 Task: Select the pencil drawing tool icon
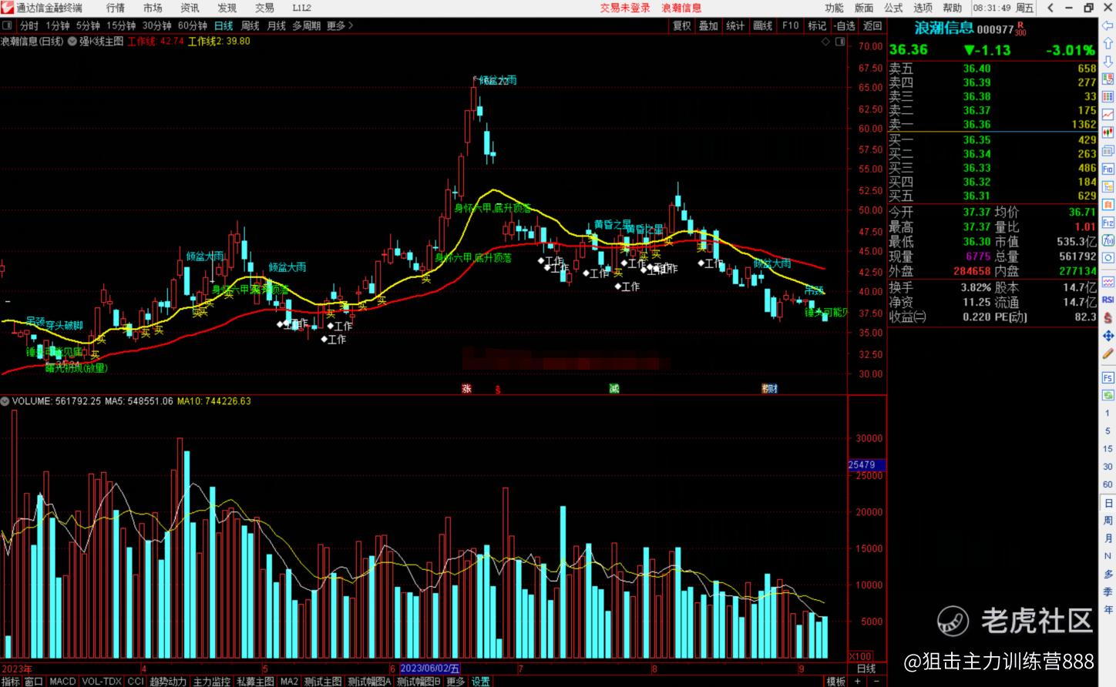(x=1108, y=354)
